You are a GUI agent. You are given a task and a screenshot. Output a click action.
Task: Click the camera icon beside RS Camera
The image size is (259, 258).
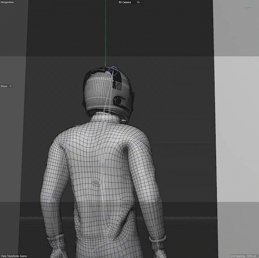pyautogui.click(x=138, y=2)
